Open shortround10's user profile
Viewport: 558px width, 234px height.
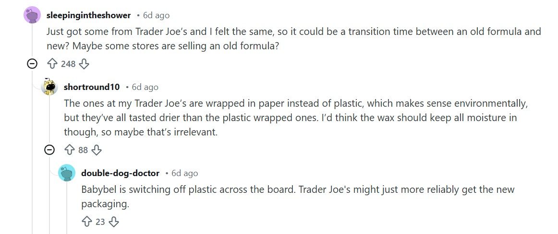pos(92,87)
